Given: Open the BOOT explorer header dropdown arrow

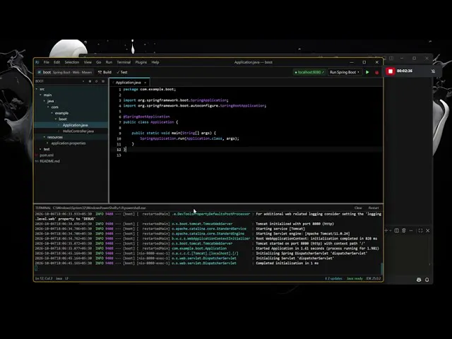Looking at the screenshot, I should (83, 81).
